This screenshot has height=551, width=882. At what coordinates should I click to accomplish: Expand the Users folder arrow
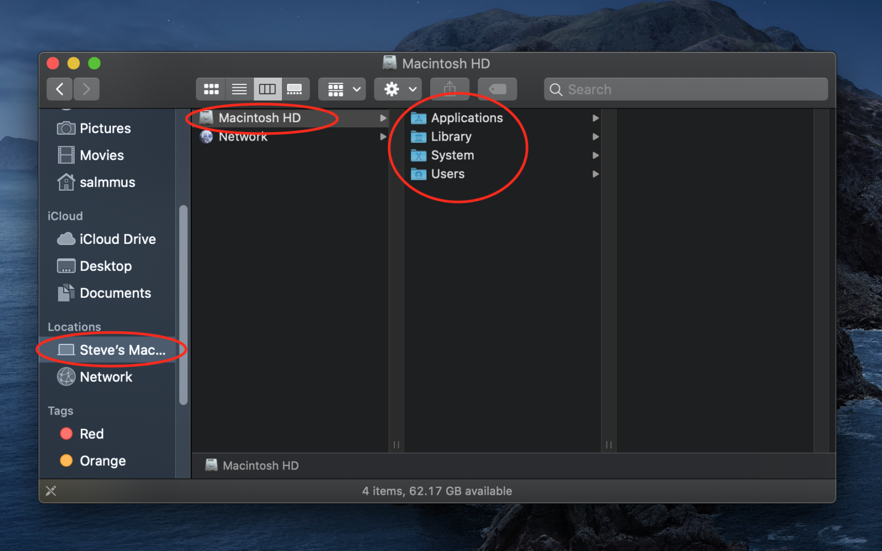click(x=595, y=174)
